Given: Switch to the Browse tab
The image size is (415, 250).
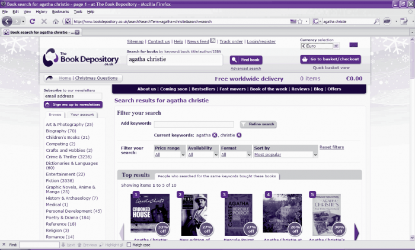Looking at the screenshot, I should click(x=55, y=115).
